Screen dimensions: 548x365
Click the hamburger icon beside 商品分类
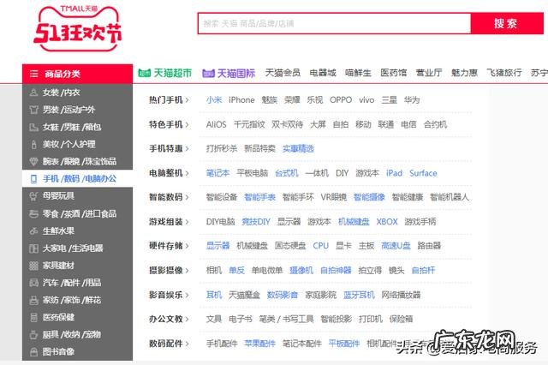point(34,74)
